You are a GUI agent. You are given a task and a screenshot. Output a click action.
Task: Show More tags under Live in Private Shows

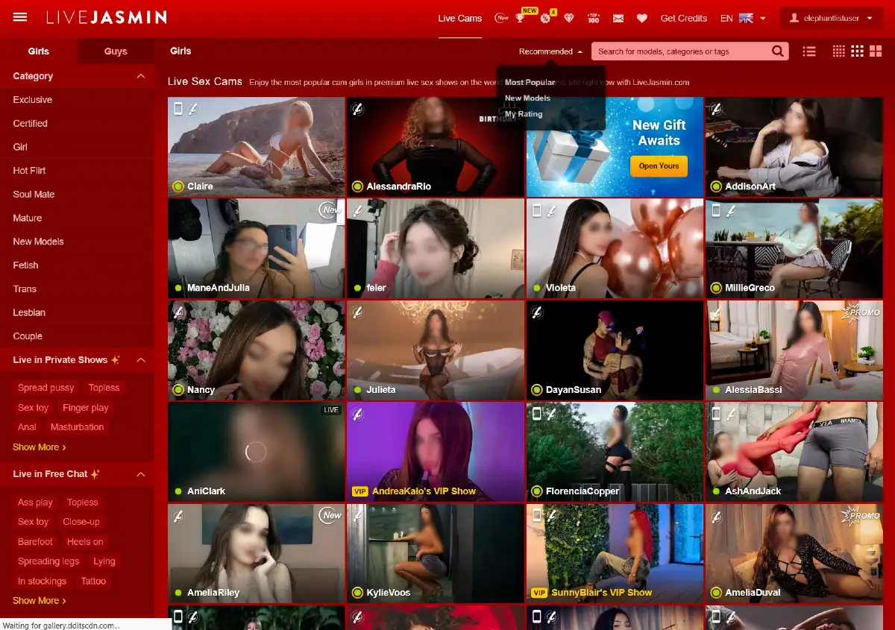(x=40, y=447)
